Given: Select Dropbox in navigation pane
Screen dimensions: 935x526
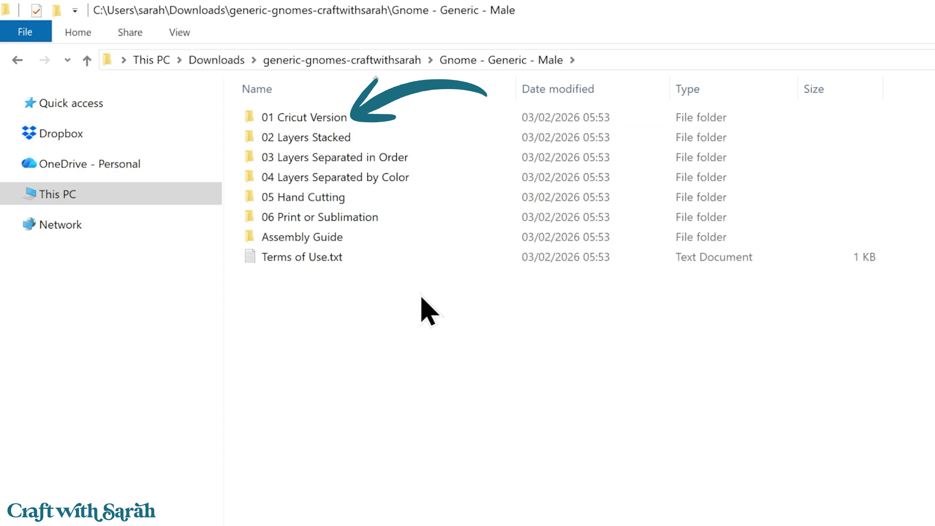Looking at the screenshot, I should pos(61,133).
